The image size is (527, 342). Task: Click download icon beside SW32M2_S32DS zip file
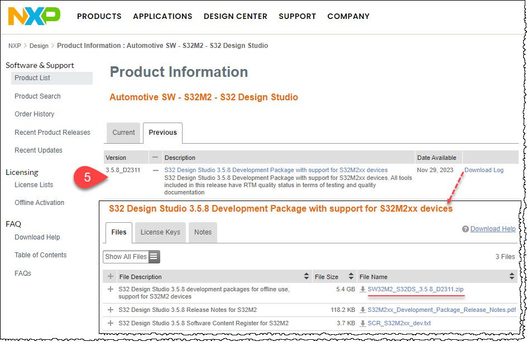tap(363, 290)
